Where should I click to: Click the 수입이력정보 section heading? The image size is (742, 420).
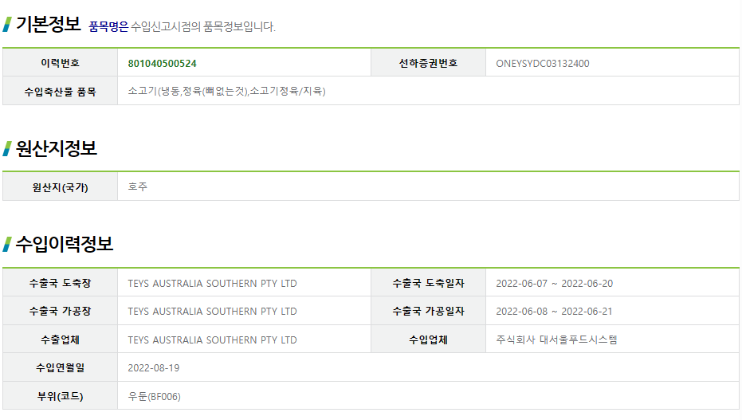65,244
